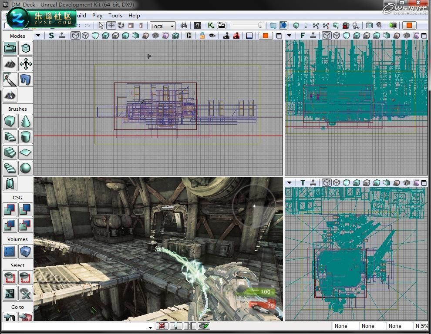Open Static Mesh mode icon
The height and width of the screenshot is (334, 431).
26,80
